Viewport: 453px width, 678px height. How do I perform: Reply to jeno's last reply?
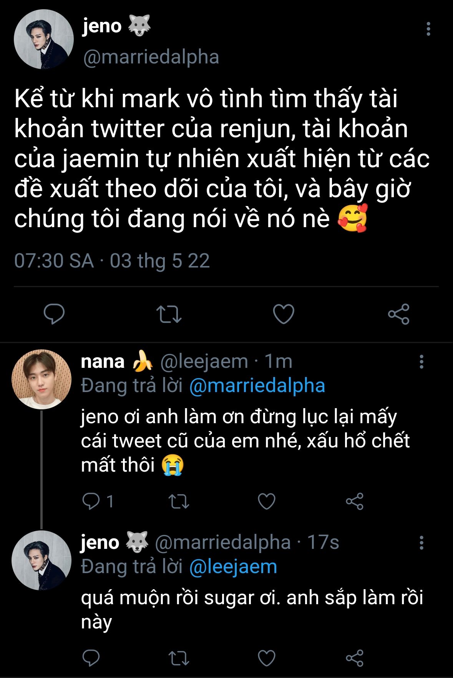click(x=91, y=658)
